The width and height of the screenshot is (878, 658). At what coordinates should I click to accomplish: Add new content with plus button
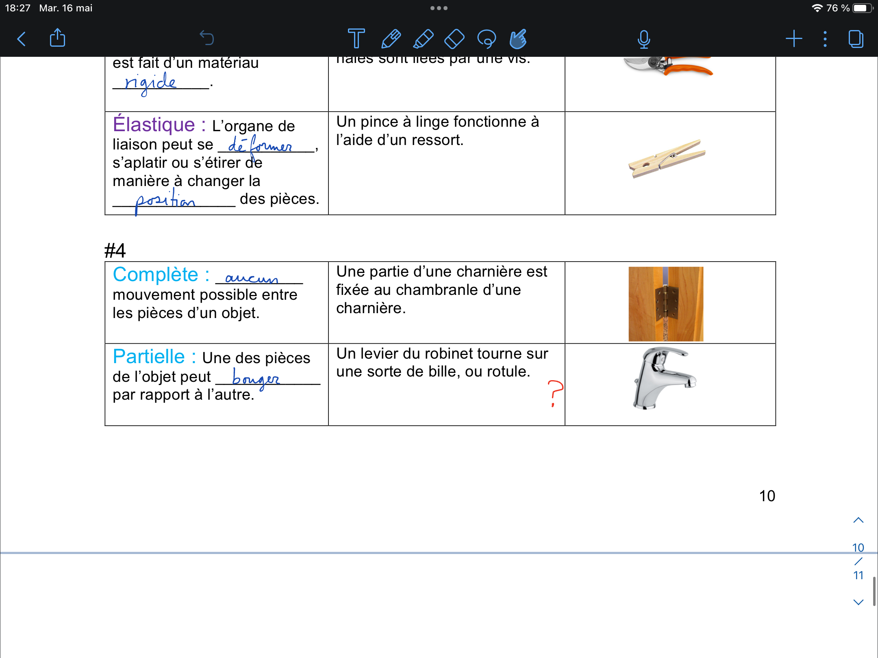coord(794,39)
